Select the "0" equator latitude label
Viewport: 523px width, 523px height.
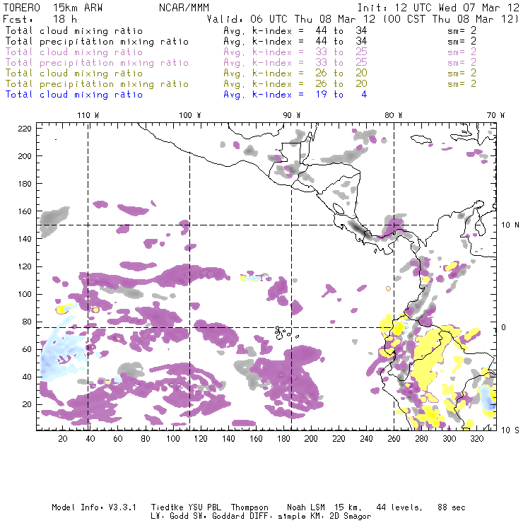pos(504,327)
